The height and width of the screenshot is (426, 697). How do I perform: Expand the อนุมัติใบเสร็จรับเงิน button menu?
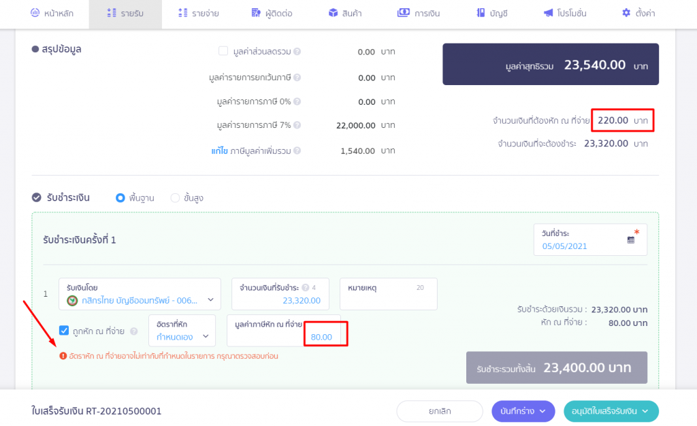pos(611,411)
